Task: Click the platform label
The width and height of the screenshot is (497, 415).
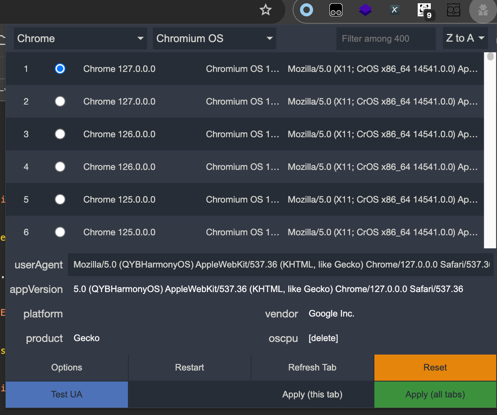Action: tap(43, 314)
